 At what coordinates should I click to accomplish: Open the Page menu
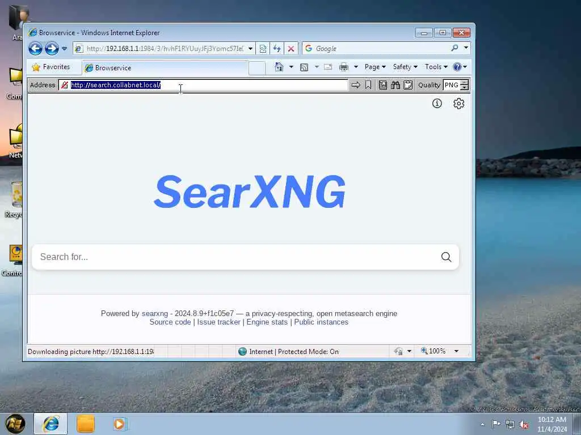(x=375, y=67)
